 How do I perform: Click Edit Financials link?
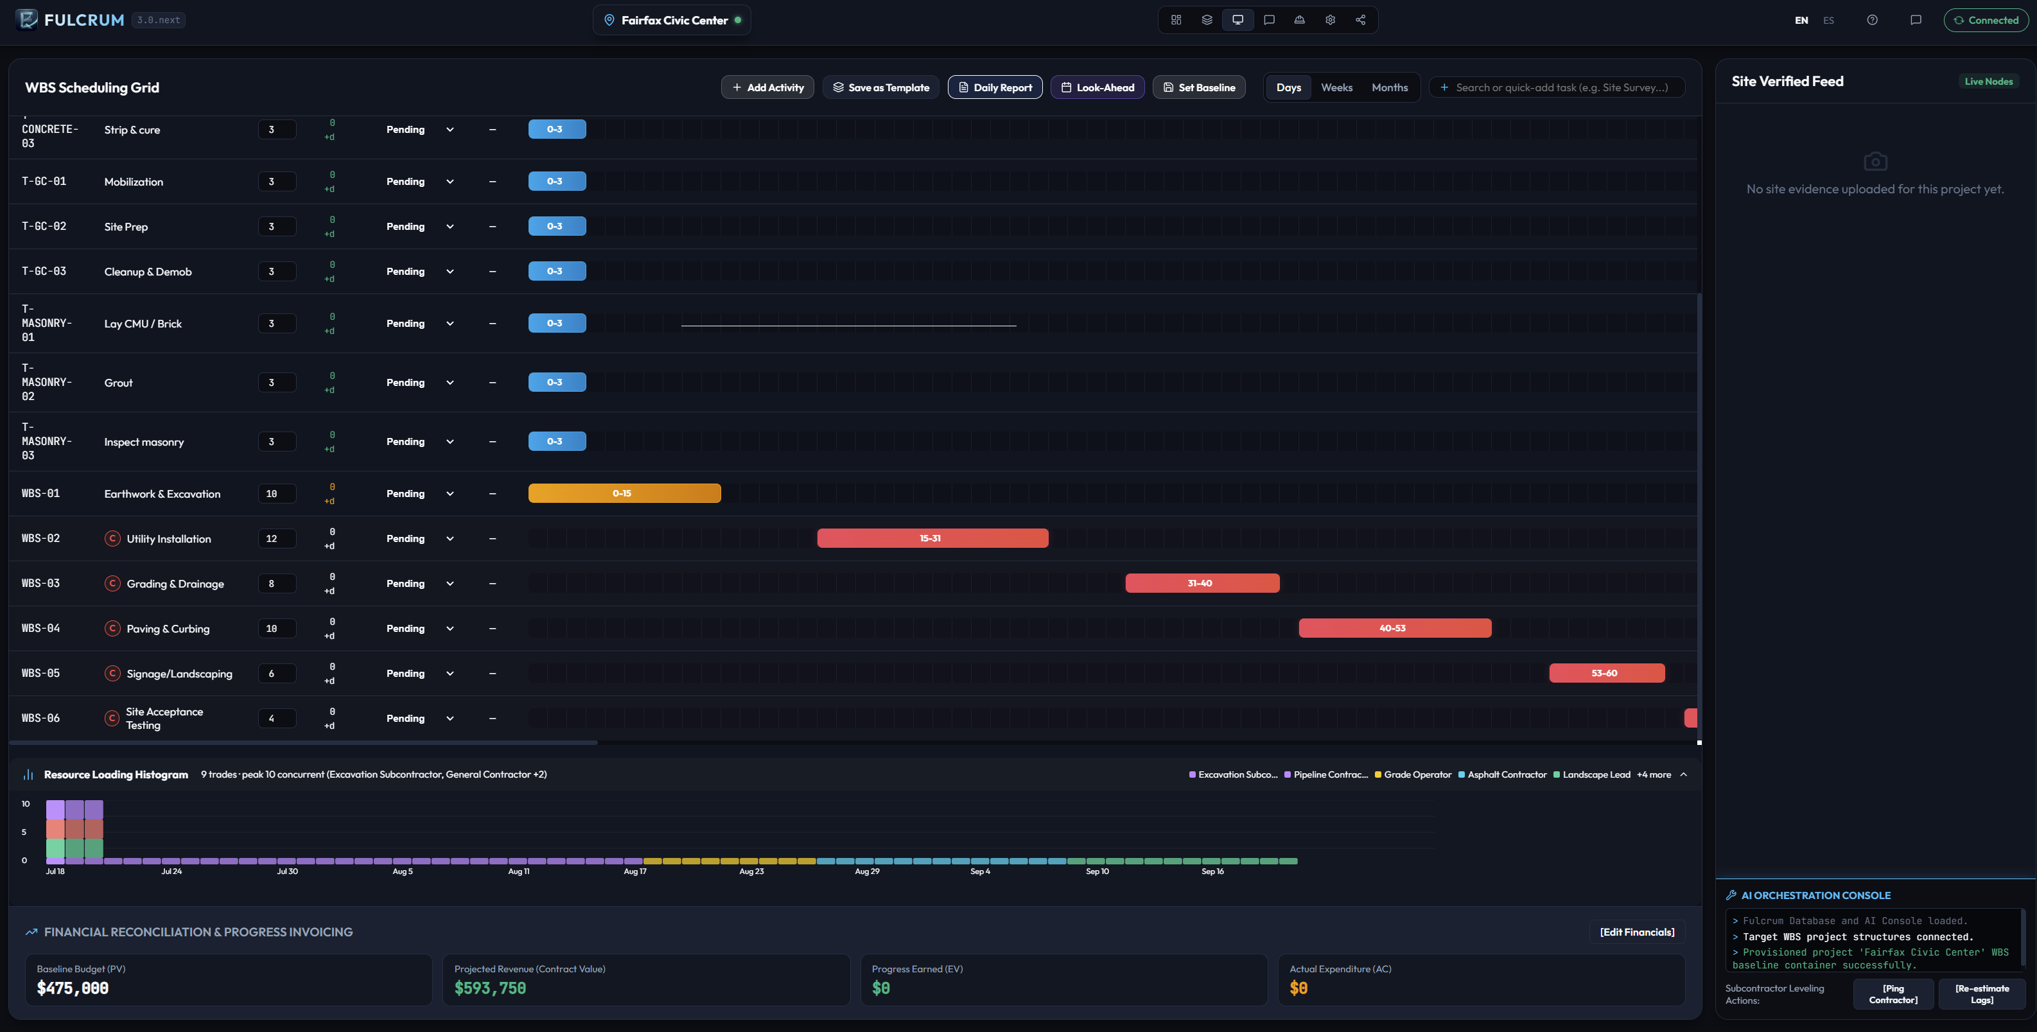click(1637, 932)
